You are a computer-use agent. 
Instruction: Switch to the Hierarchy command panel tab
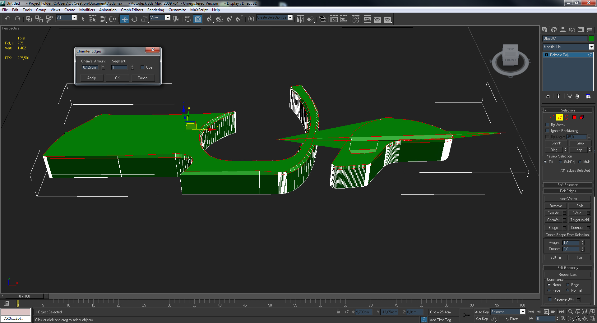[563, 30]
